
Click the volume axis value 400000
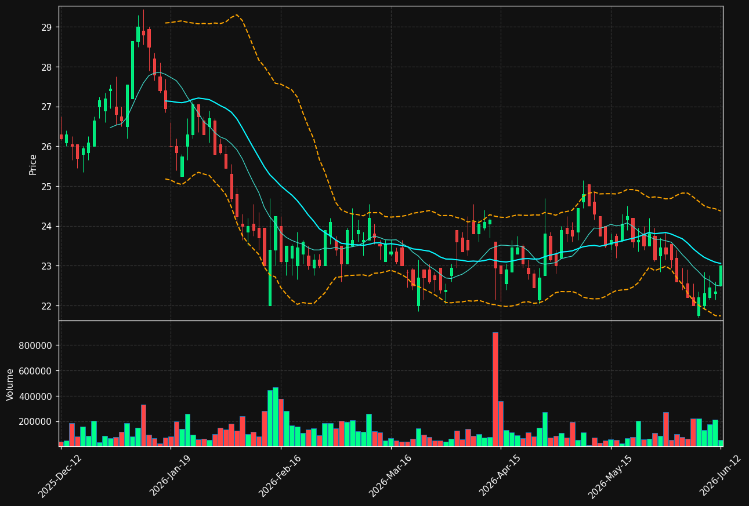36,396
